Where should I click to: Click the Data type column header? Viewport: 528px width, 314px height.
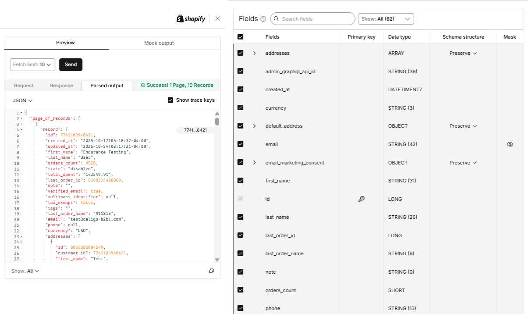click(400, 37)
